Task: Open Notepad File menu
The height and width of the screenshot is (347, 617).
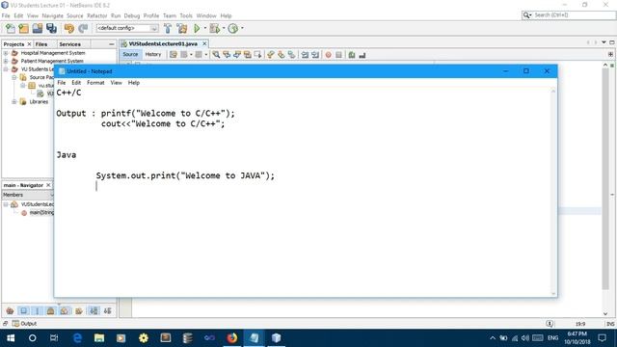Action: [x=62, y=83]
